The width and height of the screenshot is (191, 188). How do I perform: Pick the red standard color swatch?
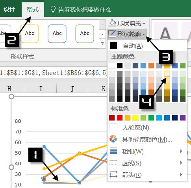click(120, 118)
